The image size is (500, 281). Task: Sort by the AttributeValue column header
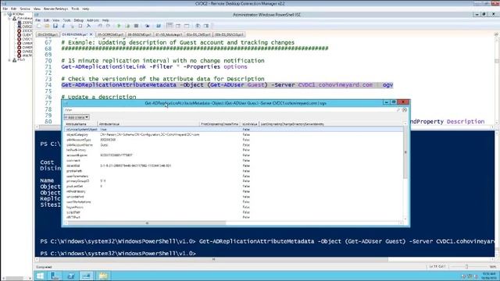(x=148, y=124)
